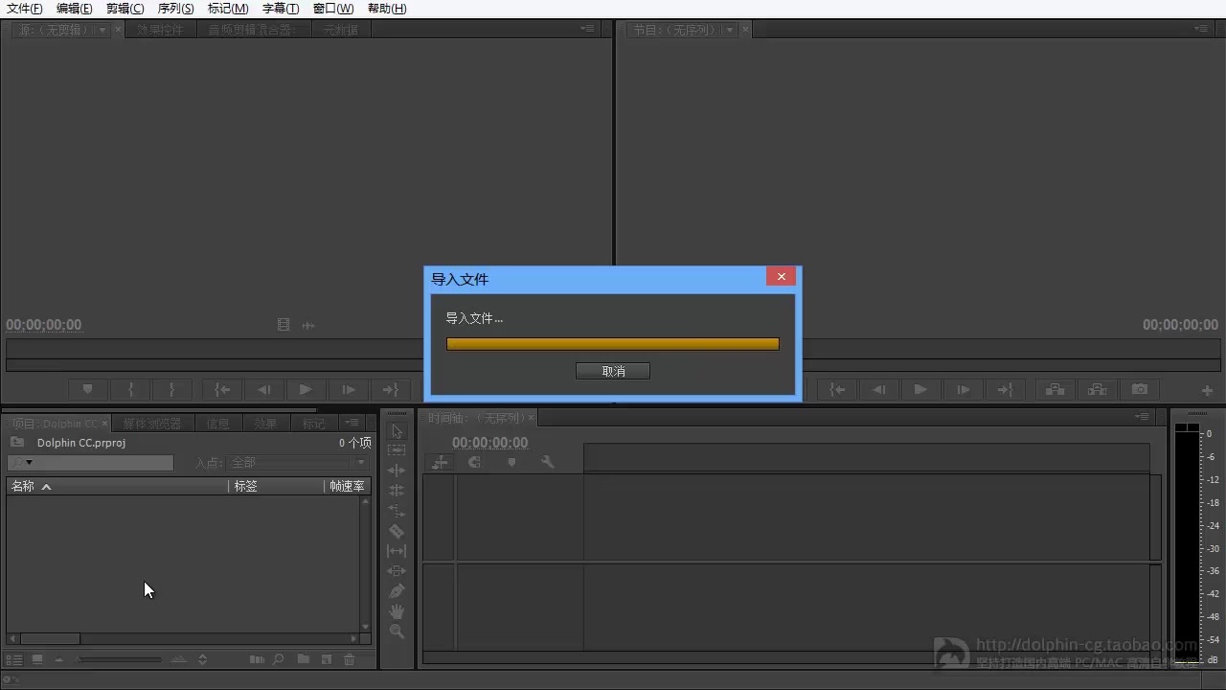Screen dimensions: 1226x690
Task: Click the zoom-out mountain icon in Project panel
Action: tap(58, 660)
